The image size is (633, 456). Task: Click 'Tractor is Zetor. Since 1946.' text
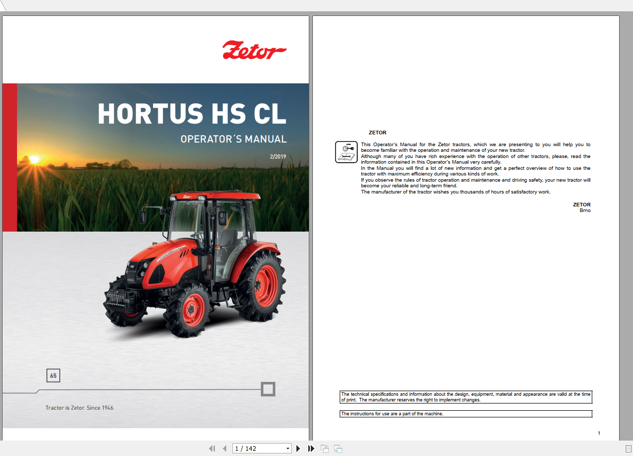(80, 408)
